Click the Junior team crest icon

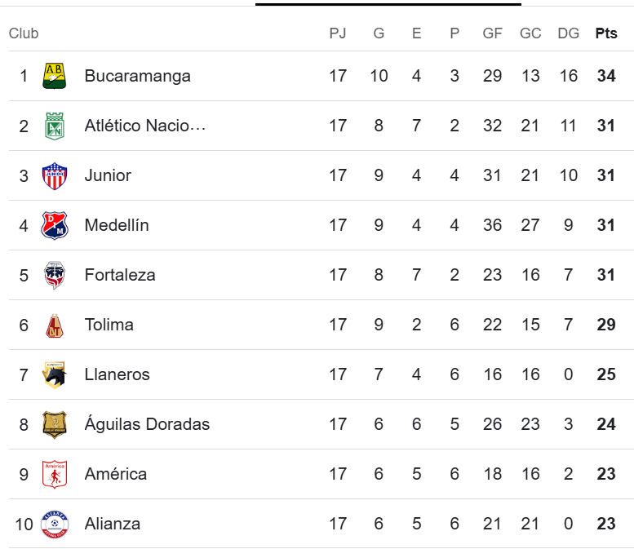(x=55, y=175)
